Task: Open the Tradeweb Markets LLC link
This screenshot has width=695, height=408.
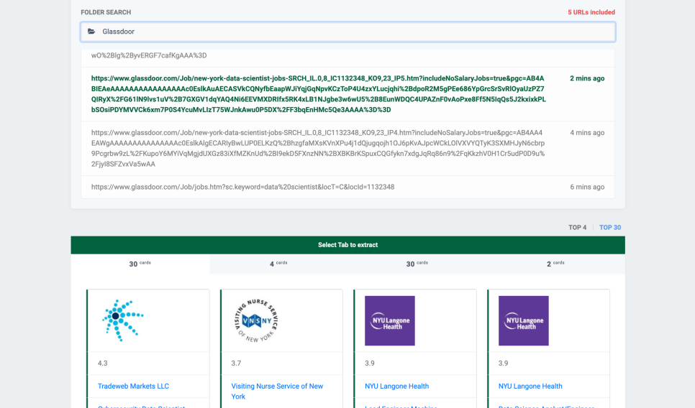Action: [133, 386]
